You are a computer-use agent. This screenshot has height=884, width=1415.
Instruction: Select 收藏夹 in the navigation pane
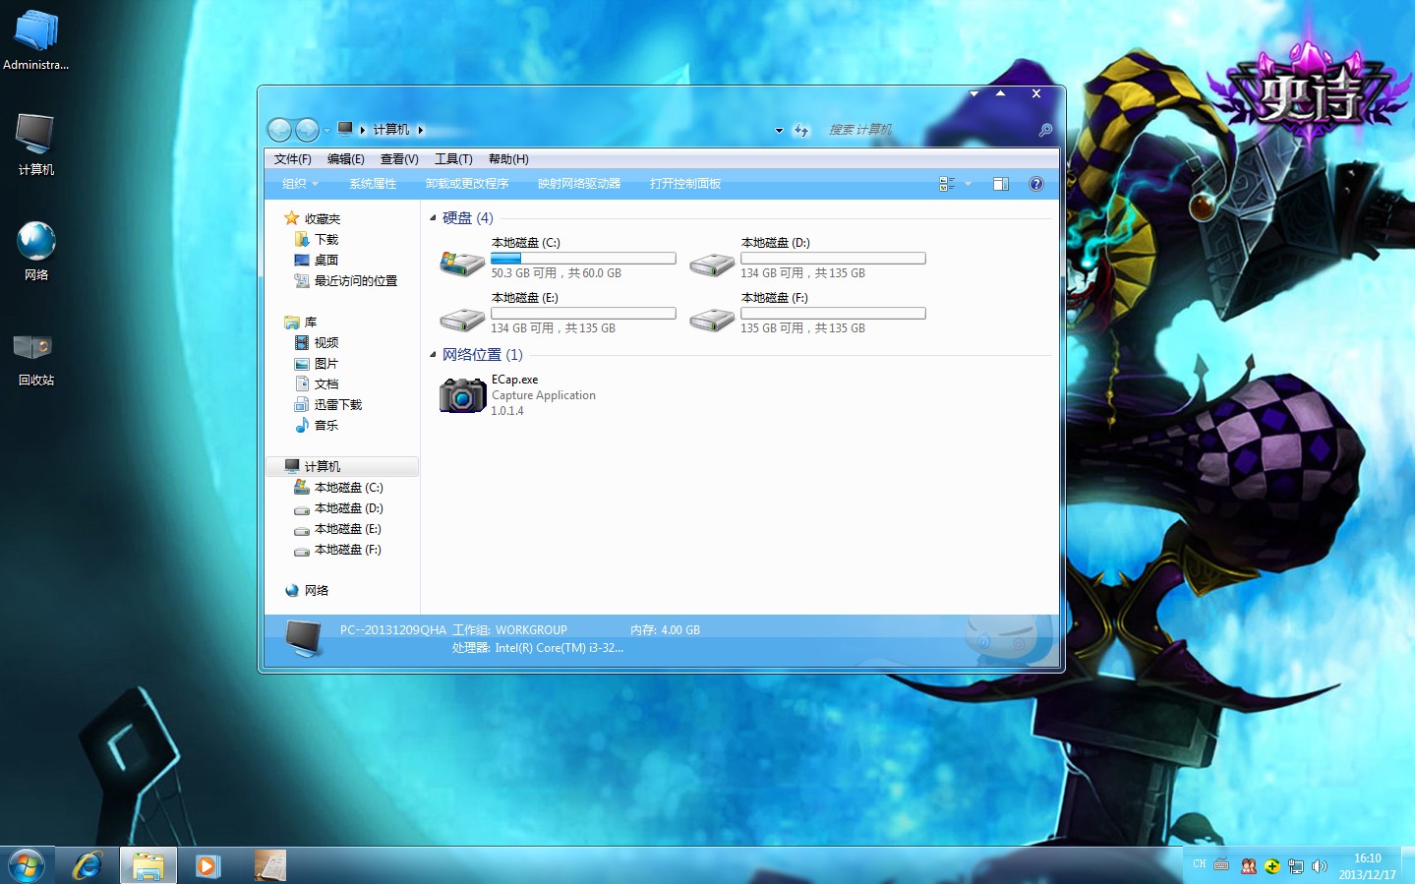point(312,219)
